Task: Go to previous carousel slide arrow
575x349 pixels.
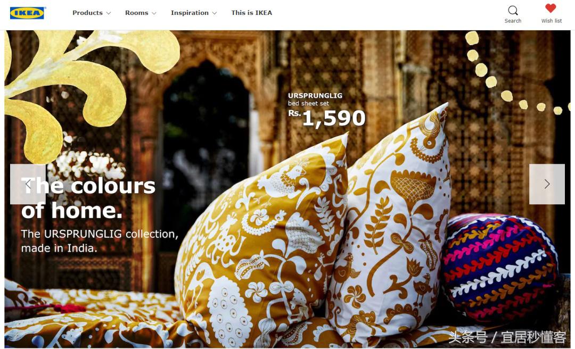Action: [x=28, y=184]
